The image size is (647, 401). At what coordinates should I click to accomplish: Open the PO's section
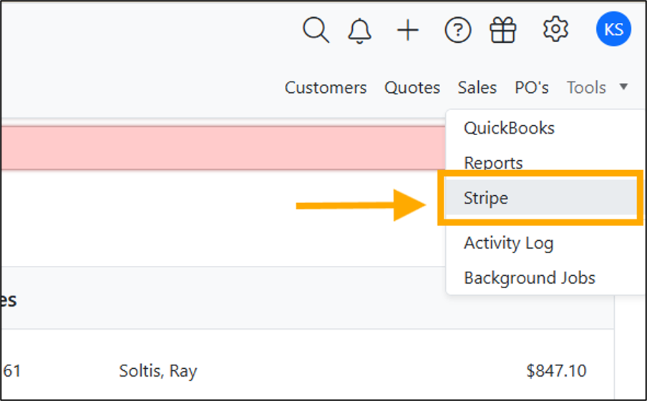pyautogui.click(x=532, y=87)
